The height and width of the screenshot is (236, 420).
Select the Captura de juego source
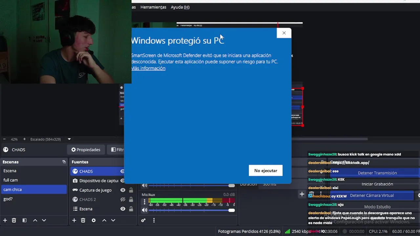coord(95,190)
